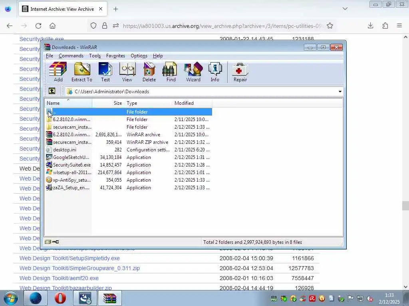Click the drive icon in WinRAR status bar
The width and height of the screenshot is (409, 306).
pos(48,242)
